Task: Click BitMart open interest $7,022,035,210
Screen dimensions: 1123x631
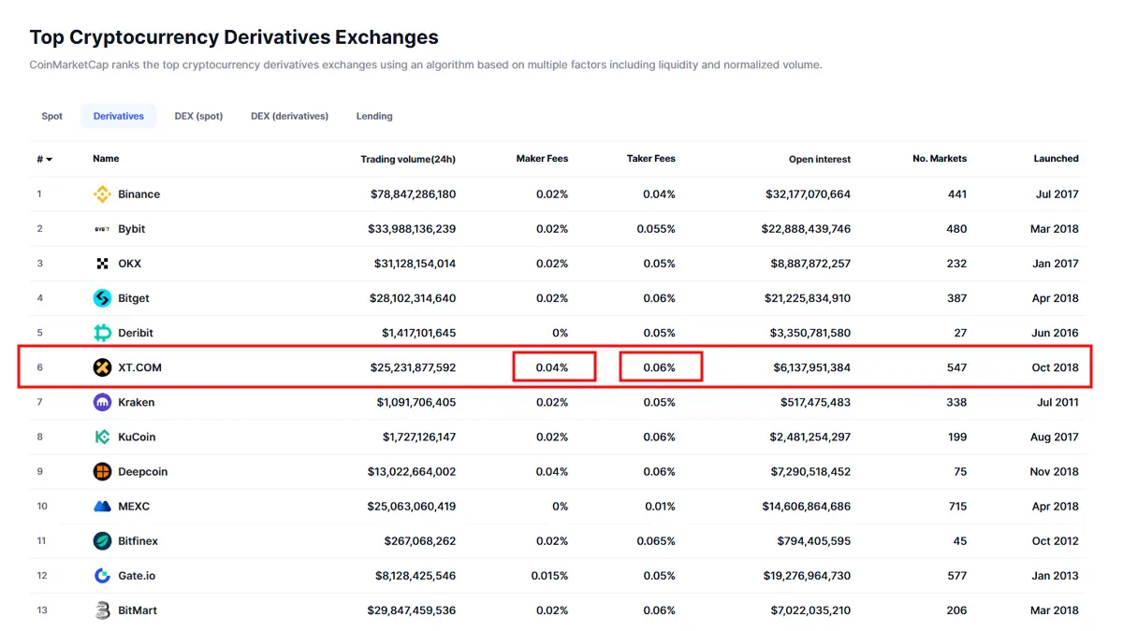Action: point(811,610)
